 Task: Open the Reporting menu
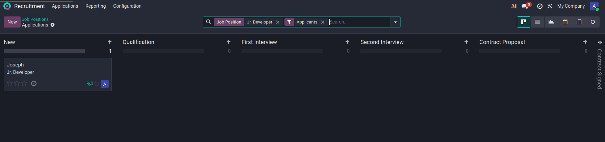96,6
